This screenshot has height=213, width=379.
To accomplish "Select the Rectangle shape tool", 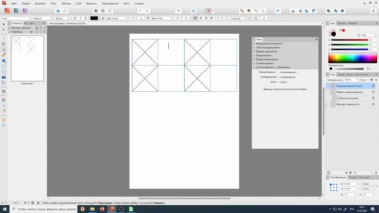I will (x=4, y=60).
